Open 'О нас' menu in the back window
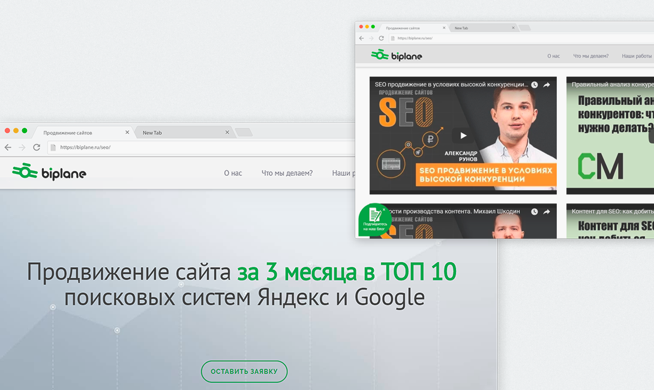This screenshot has width=654, height=390. point(233,173)
